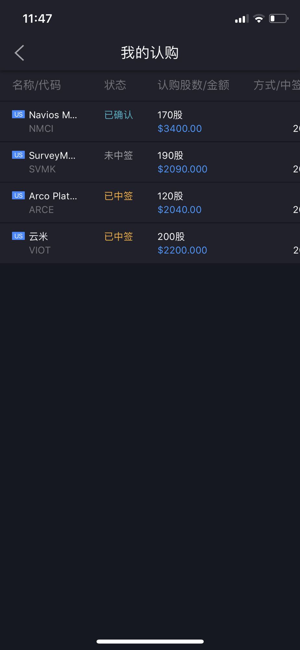View the 已确认 status for Navios
300x650 pixels.
coord(119,115)
